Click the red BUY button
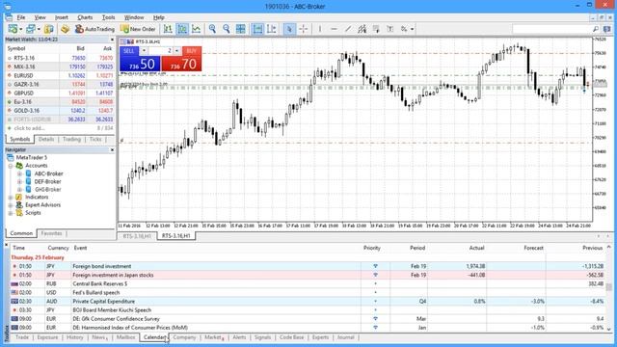The width and height of the screenshot is (617, 347). 181,64
